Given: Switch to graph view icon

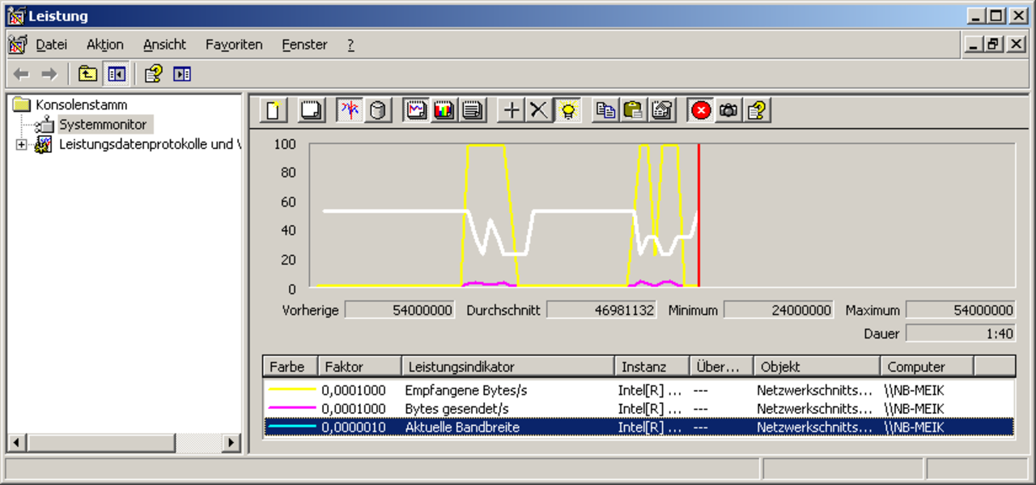Looking at the screenshot, I should click(x=417, y=110).
